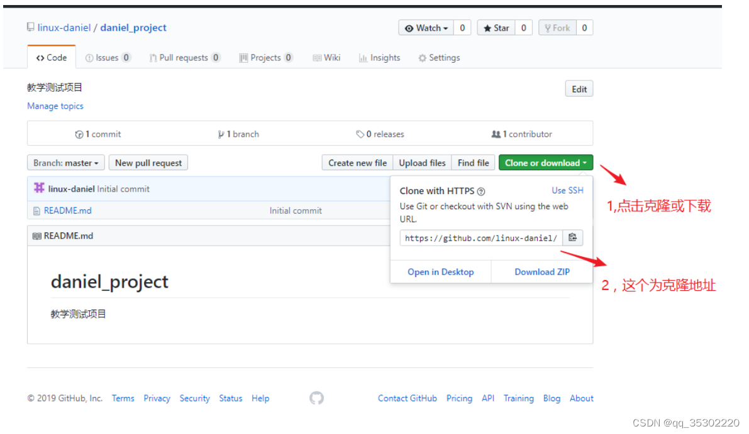Open Blog footer link
749x434 pixels.
point(552,398)
